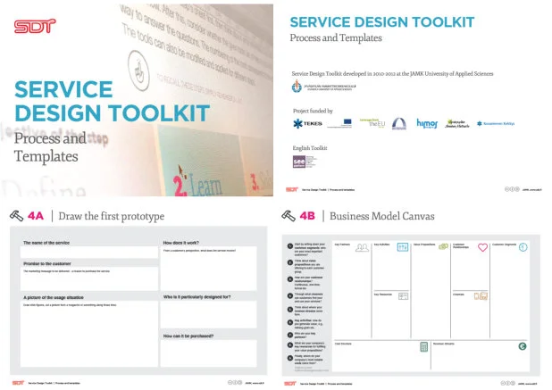
Task: Click the Cost Structure calculator icon
Action: coord(424,347)
